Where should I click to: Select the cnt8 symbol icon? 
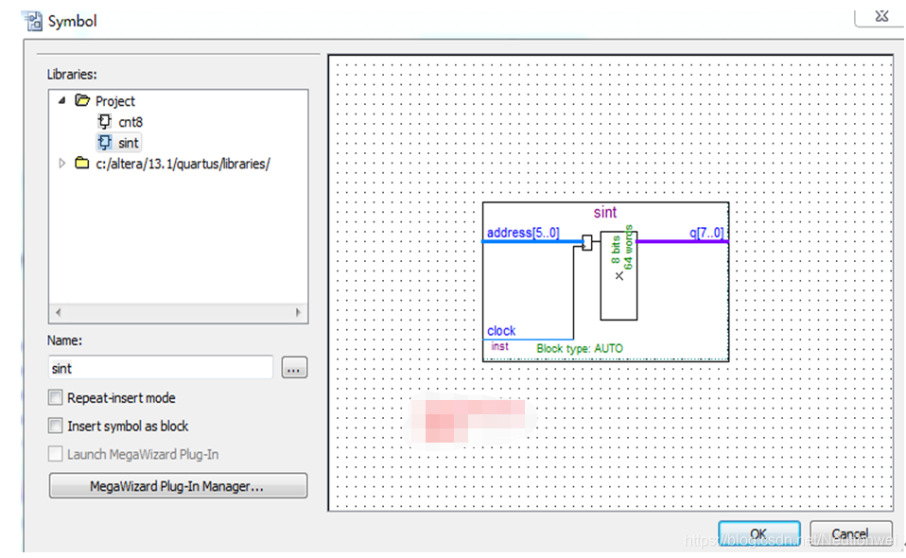click(105, 121)
